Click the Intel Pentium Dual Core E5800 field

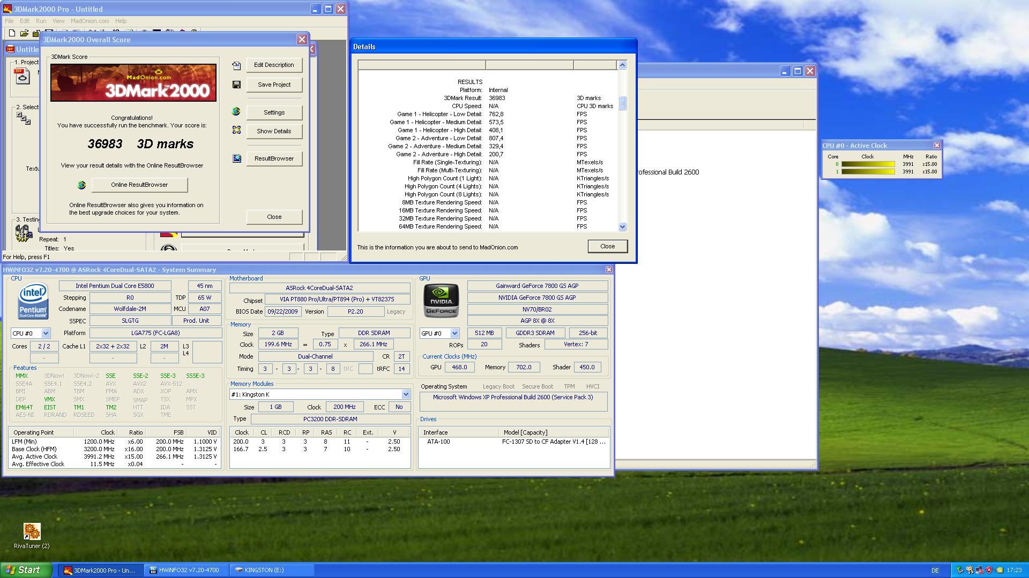pos(115,286)
